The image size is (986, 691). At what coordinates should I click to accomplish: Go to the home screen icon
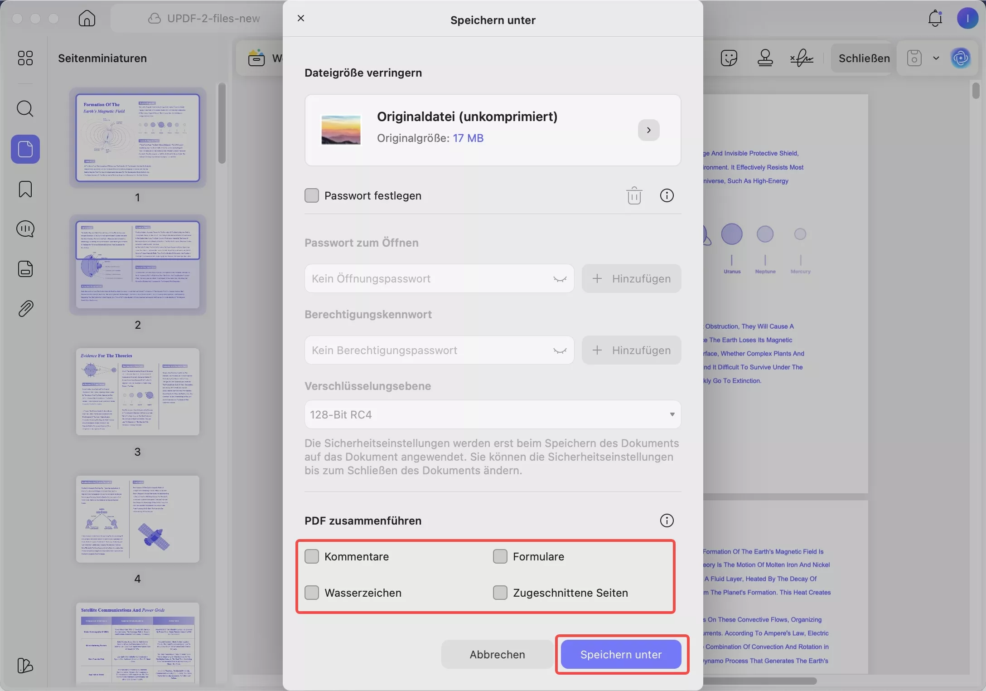coord(87,19)
